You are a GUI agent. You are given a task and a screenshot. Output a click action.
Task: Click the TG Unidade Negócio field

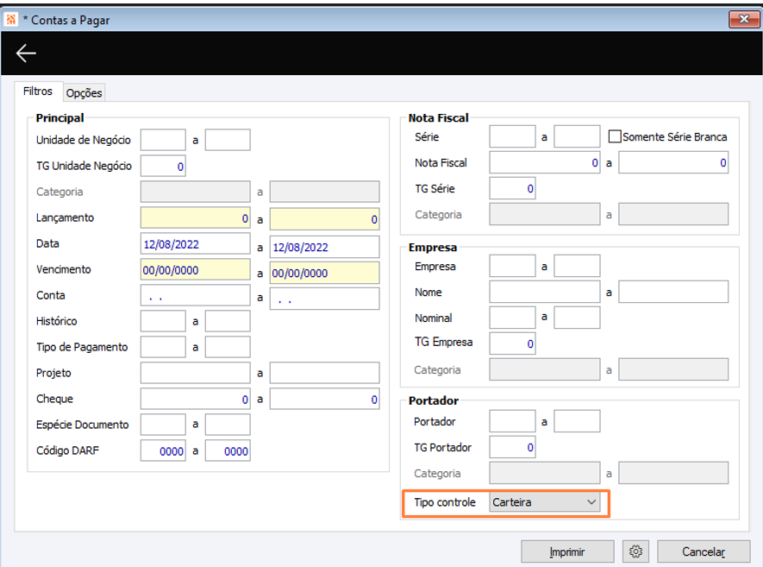[x=163, y=166]
